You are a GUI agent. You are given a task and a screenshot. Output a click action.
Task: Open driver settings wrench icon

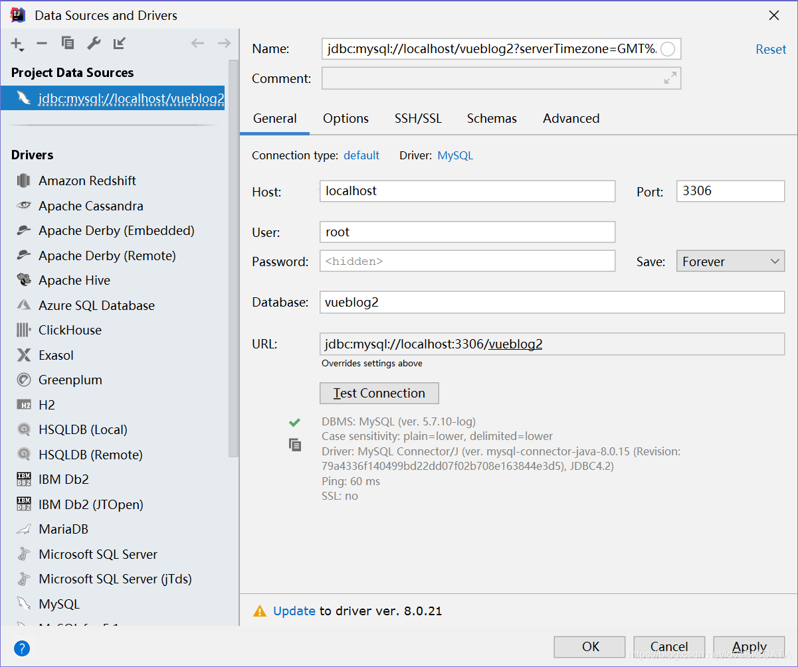point(94,43)
